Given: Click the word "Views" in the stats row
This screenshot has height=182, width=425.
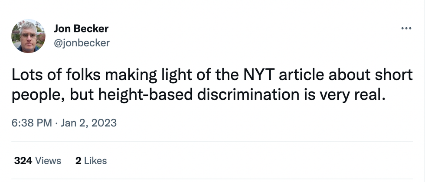Looking at the screenshot, I should pos(48,161).
